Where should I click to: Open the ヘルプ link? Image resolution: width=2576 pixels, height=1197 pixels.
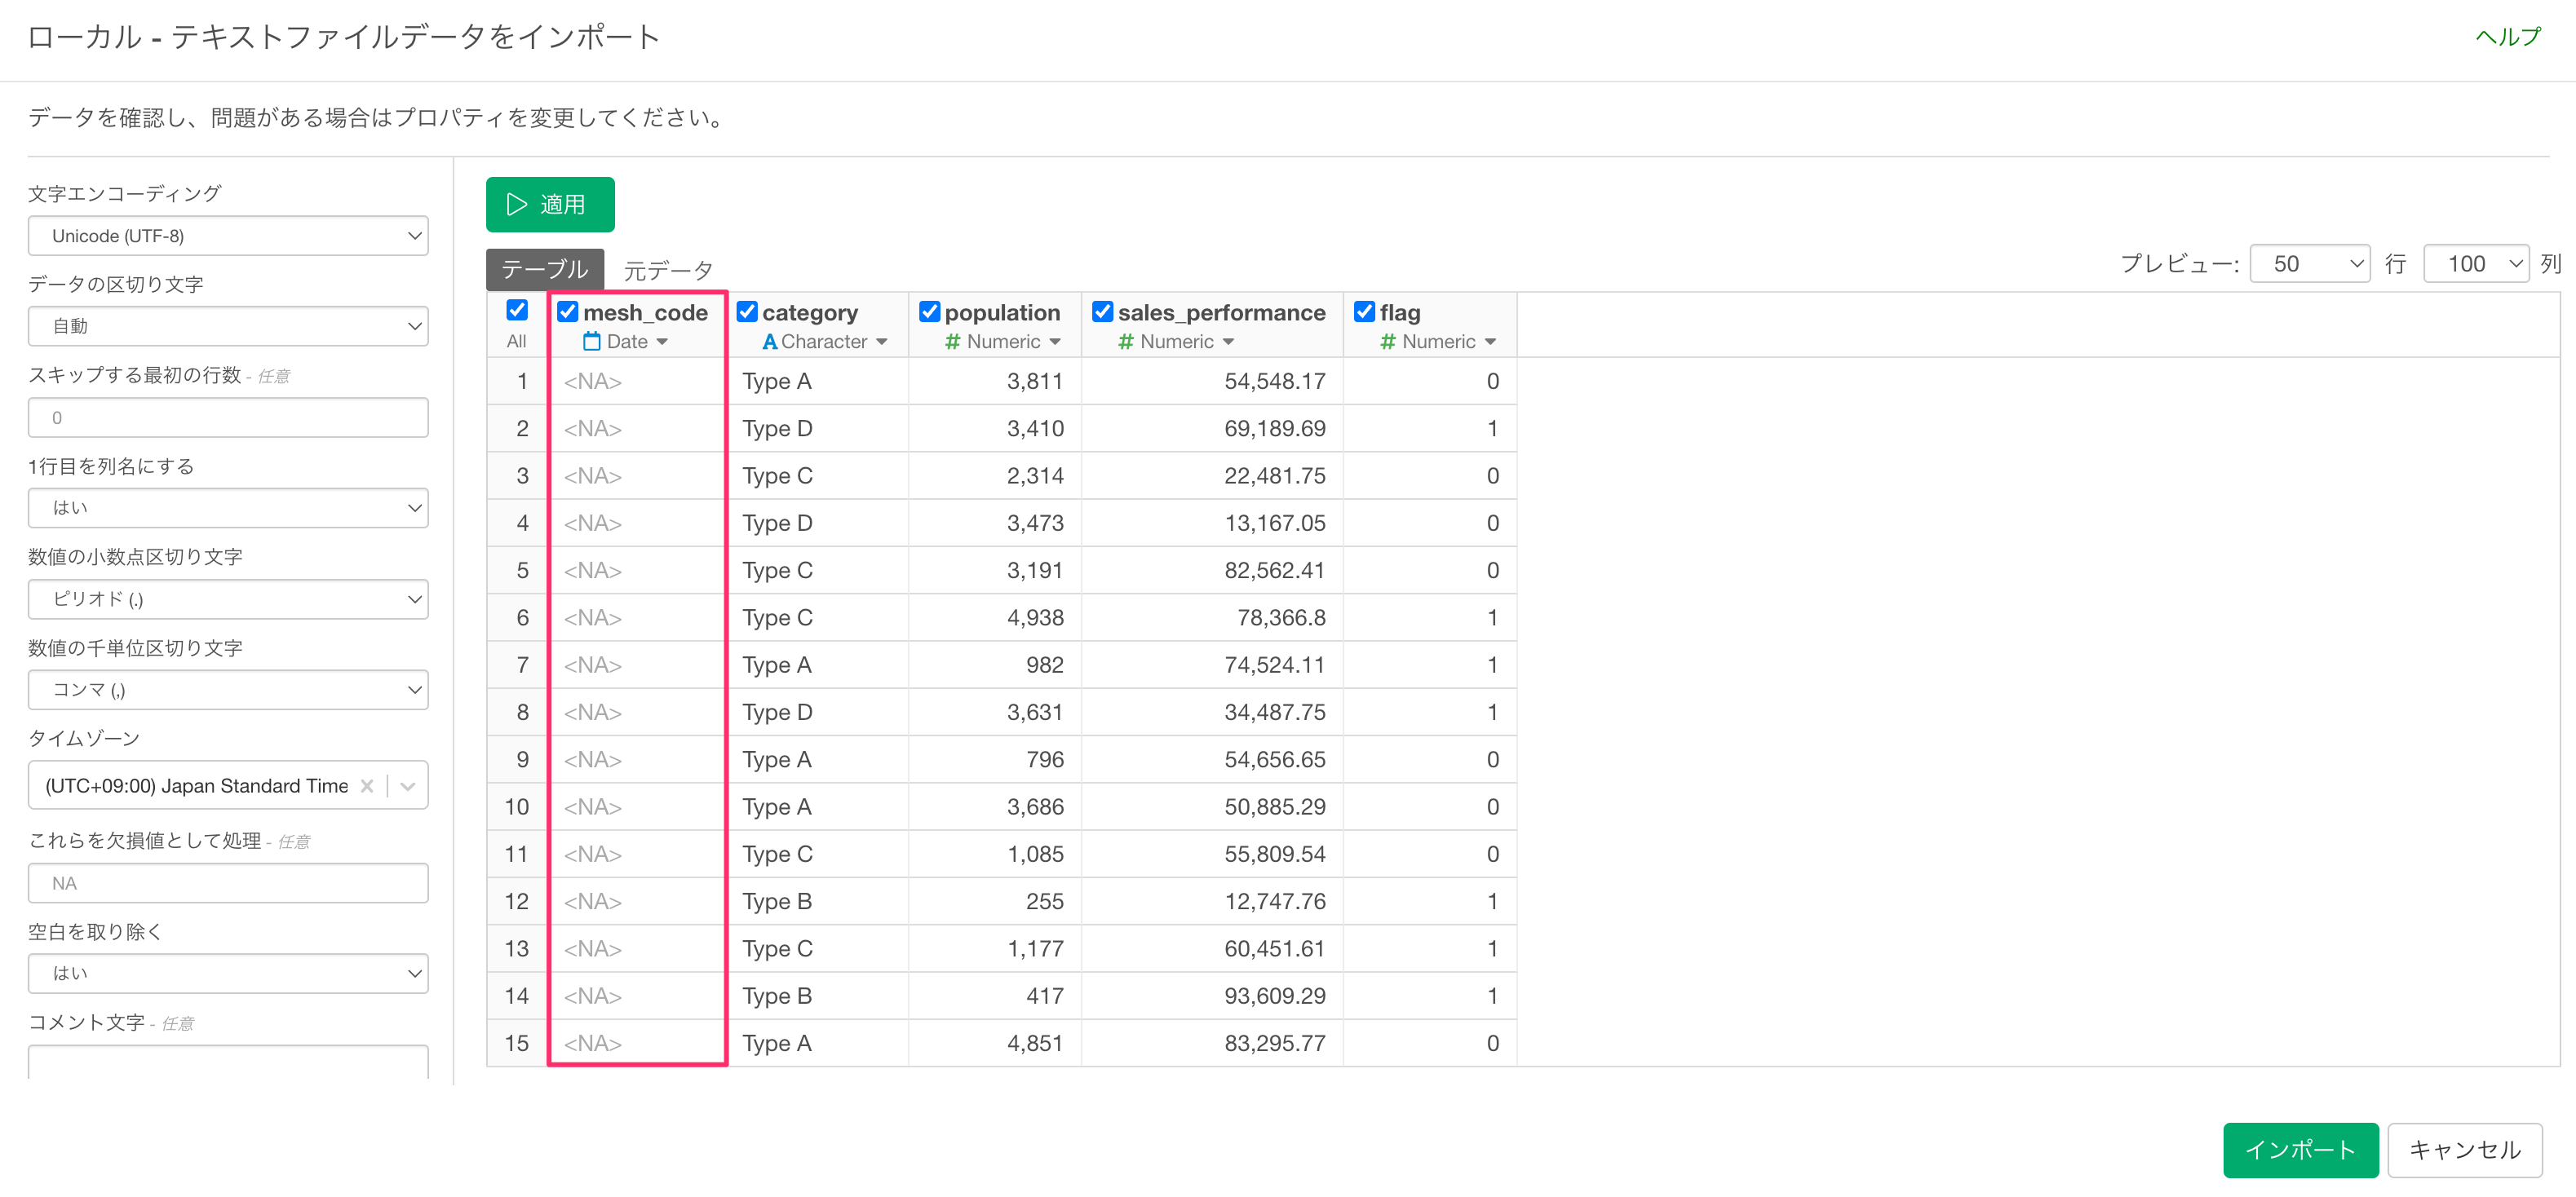tap(2508, 37)
